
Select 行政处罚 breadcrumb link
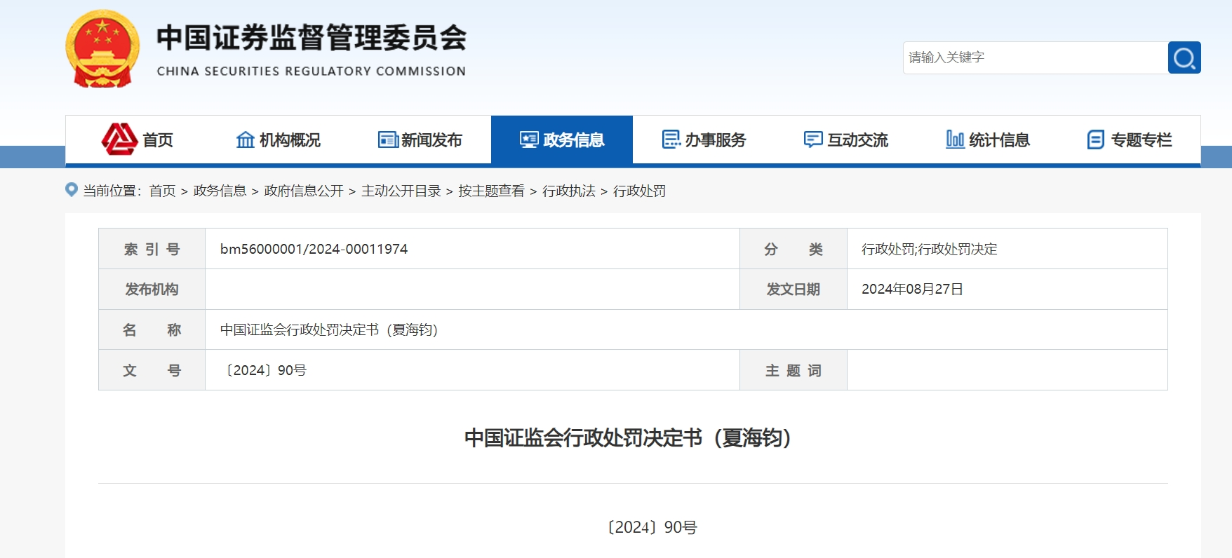[639, 191]
